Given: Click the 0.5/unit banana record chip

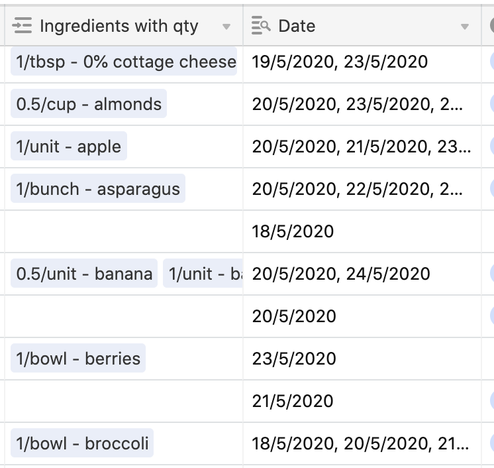Looking at the screenshot, I should [84, 273].
